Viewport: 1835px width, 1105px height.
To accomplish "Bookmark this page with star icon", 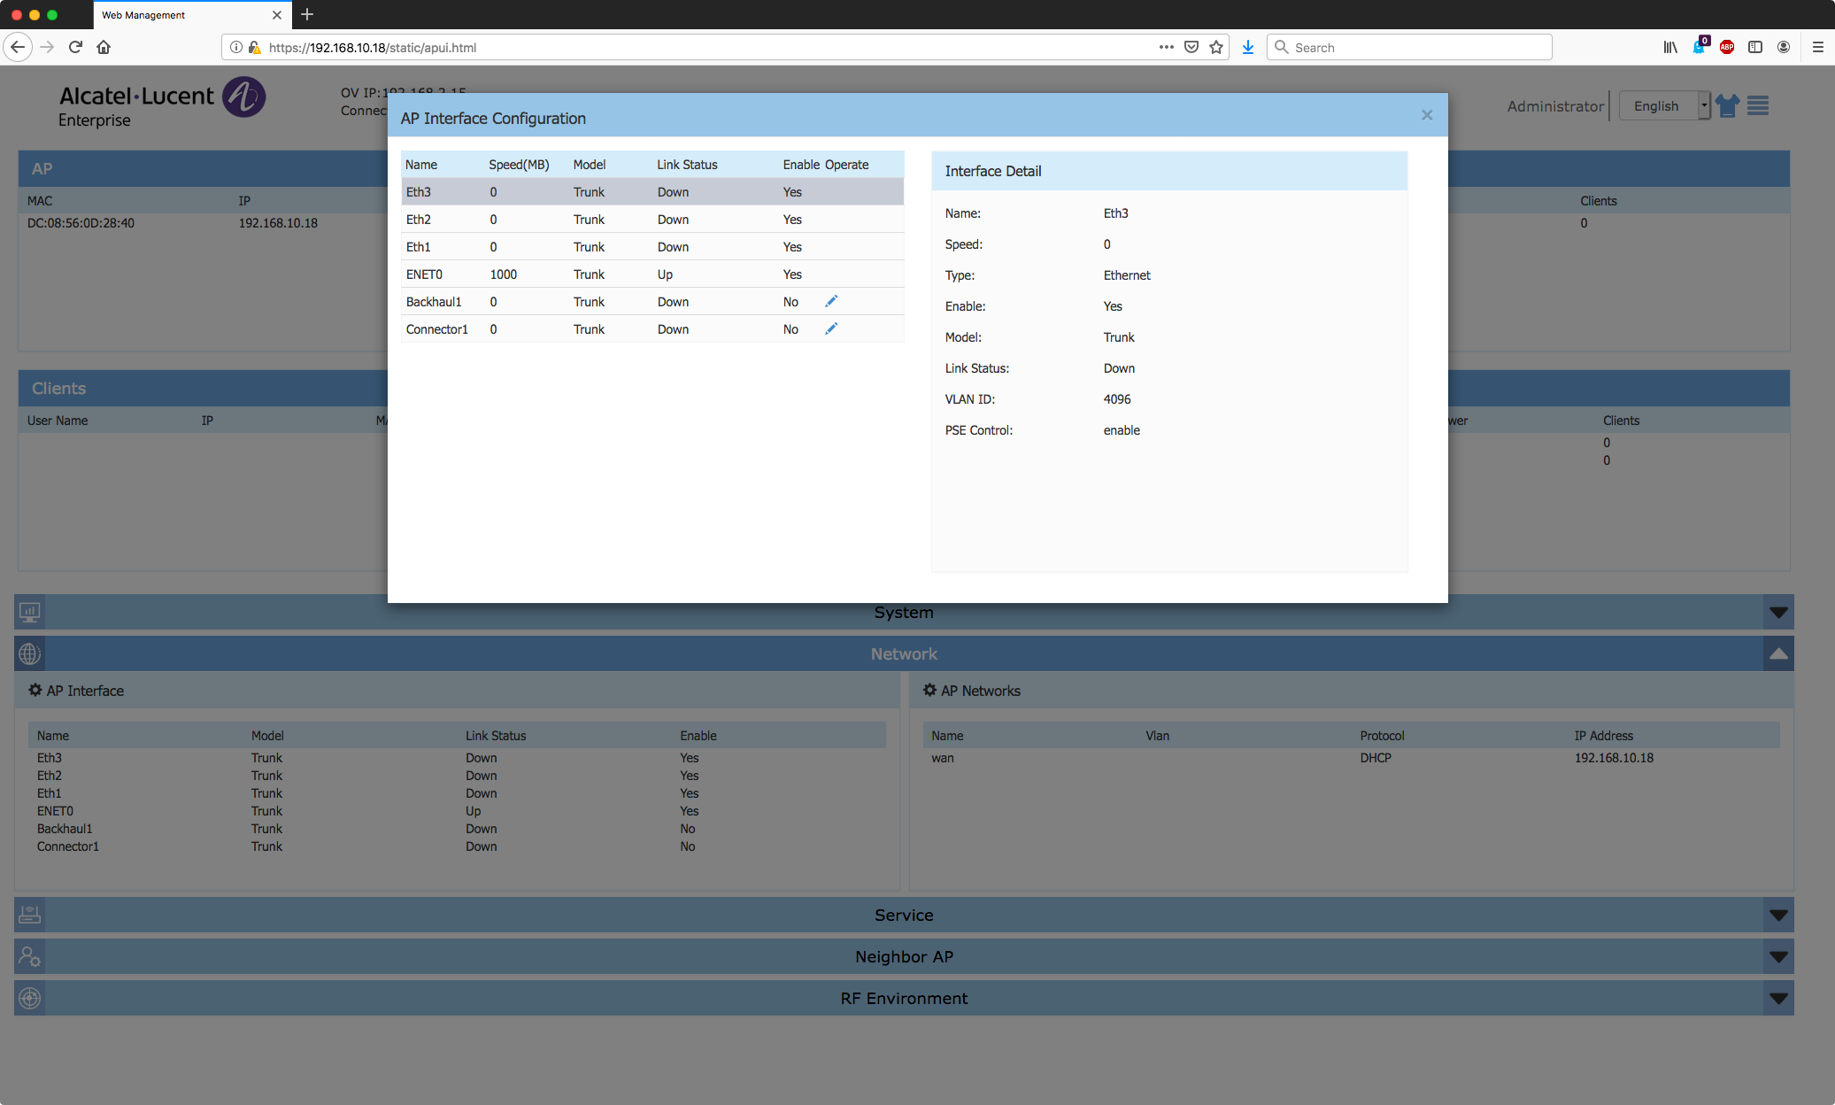I will (1216, 48).
